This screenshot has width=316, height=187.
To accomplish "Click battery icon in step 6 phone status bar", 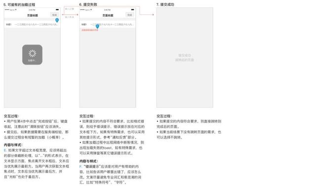I will point(132,10).
